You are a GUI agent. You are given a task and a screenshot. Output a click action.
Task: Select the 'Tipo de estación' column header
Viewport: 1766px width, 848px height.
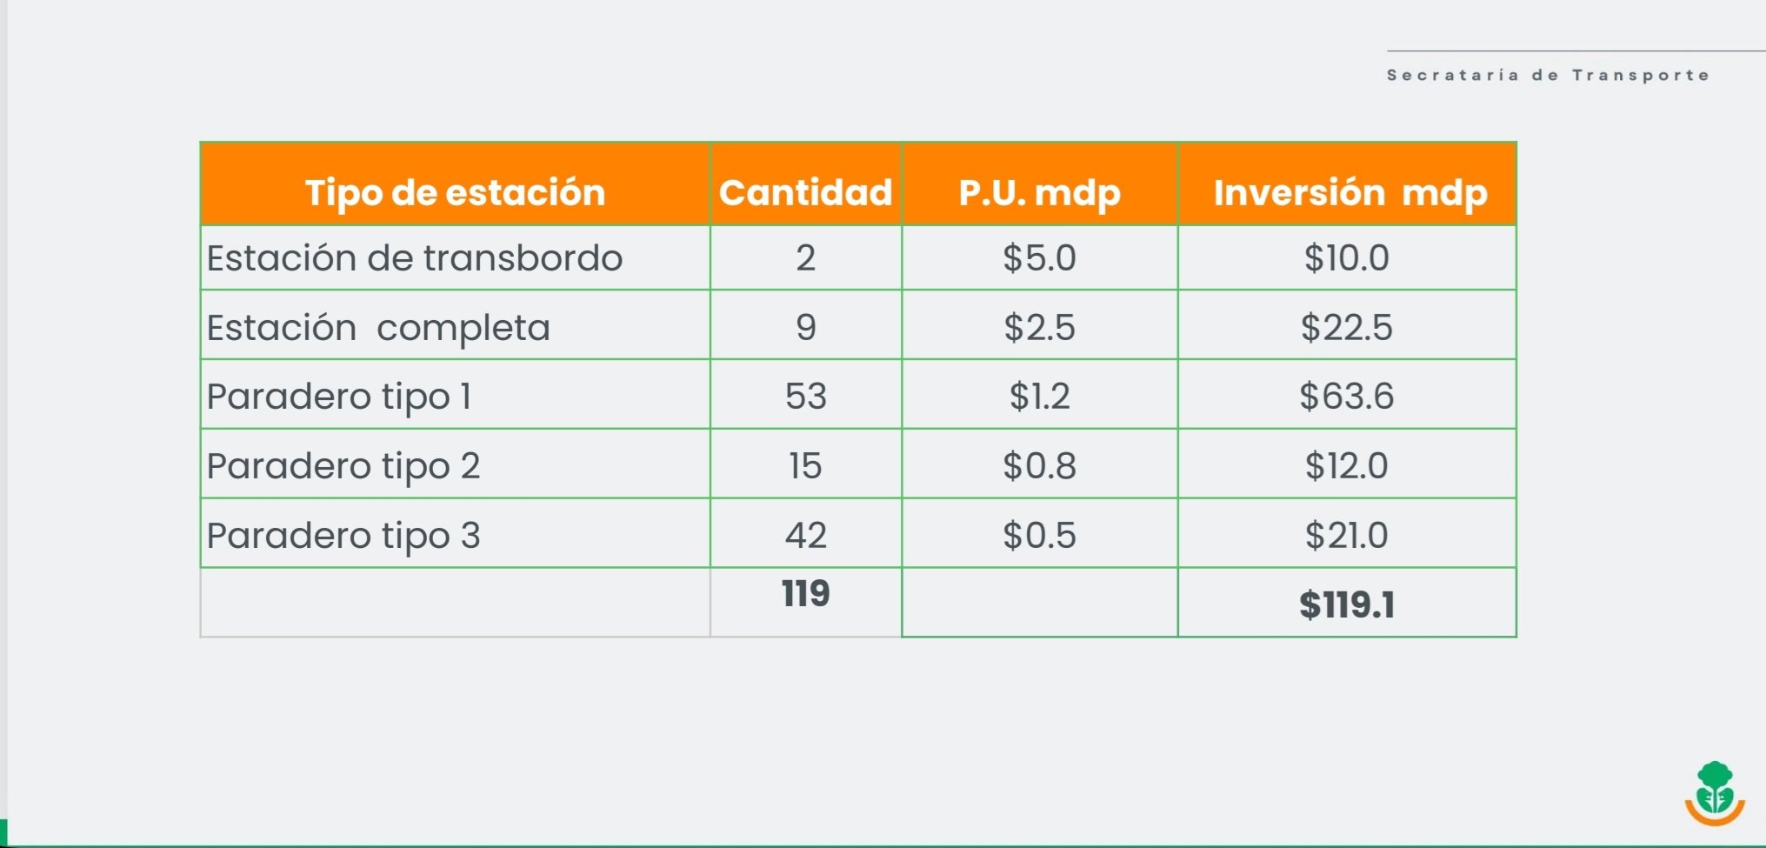tap(455, 192)
